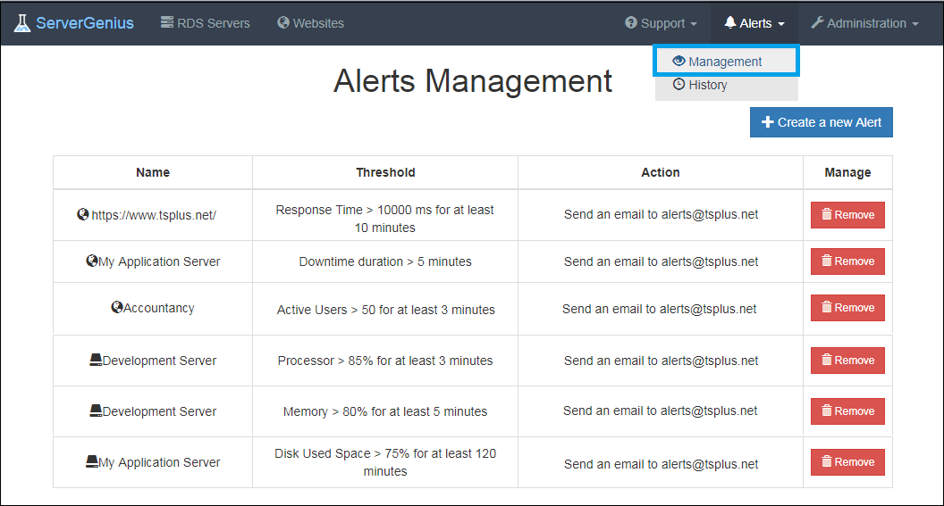This screenshot has height=506, width=944.
Task: Click the ServerGenius flask logo icon
Action: 21,23
